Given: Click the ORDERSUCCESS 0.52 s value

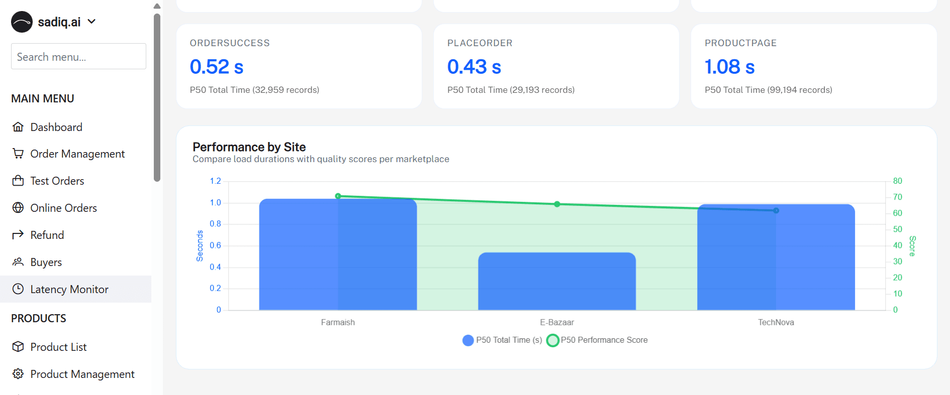Looking at the screenshot, I should pyautogui.click(x=217, y=67).
